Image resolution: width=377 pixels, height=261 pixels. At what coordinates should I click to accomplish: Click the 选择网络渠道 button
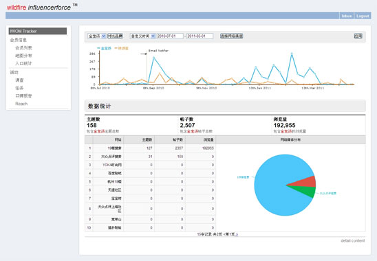coord(232,36)
